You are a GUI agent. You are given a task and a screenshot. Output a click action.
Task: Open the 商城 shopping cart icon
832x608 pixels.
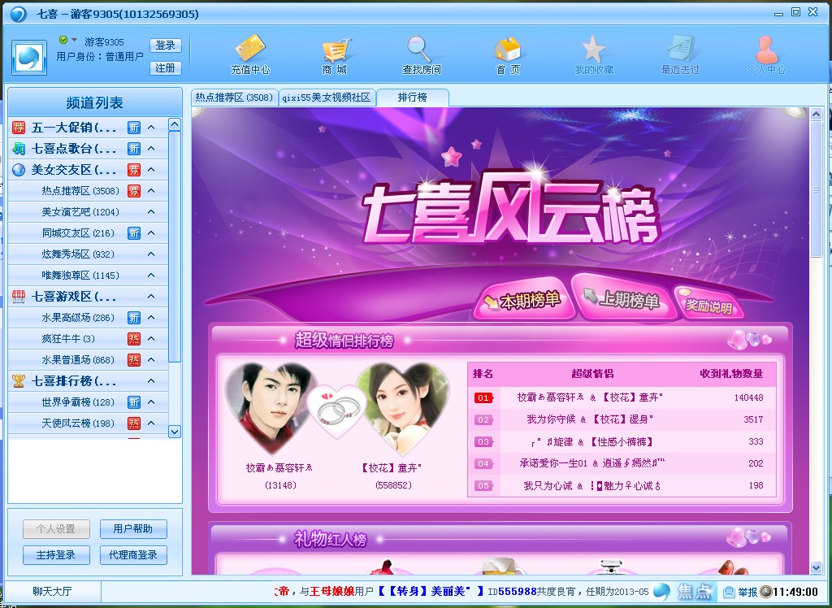tap(335, 50)
